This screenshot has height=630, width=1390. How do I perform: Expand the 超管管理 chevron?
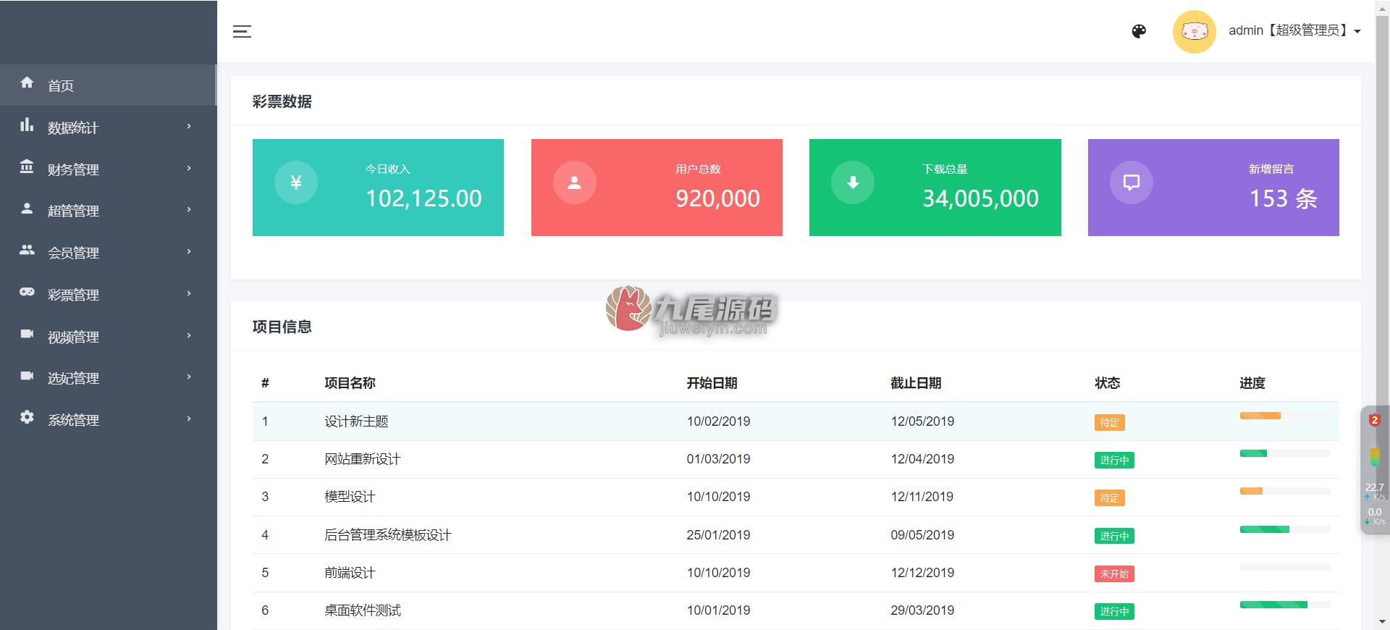(x=189, y=209)
